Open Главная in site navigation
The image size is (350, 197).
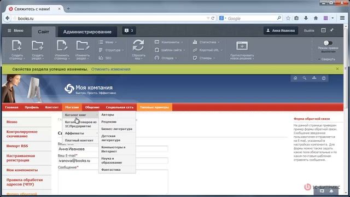(x=11, y=107)
